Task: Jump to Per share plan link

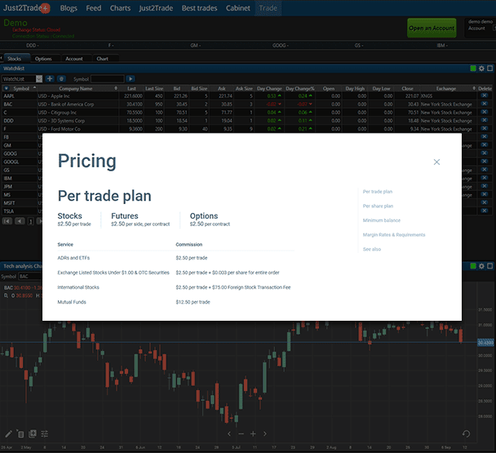Action: 378,206
